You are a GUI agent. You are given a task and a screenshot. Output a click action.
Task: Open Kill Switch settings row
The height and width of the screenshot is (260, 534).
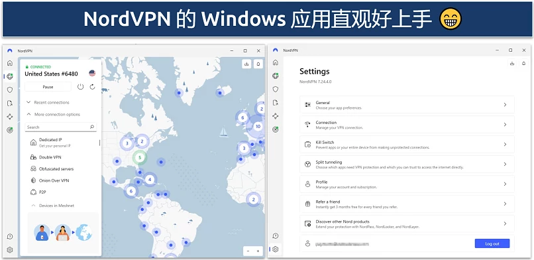click(x=407, y=145)
